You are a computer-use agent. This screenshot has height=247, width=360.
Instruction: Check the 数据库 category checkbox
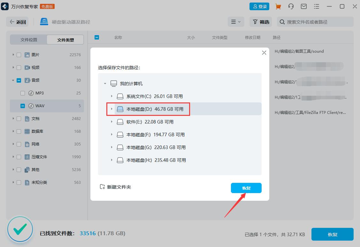click(19, 131)
